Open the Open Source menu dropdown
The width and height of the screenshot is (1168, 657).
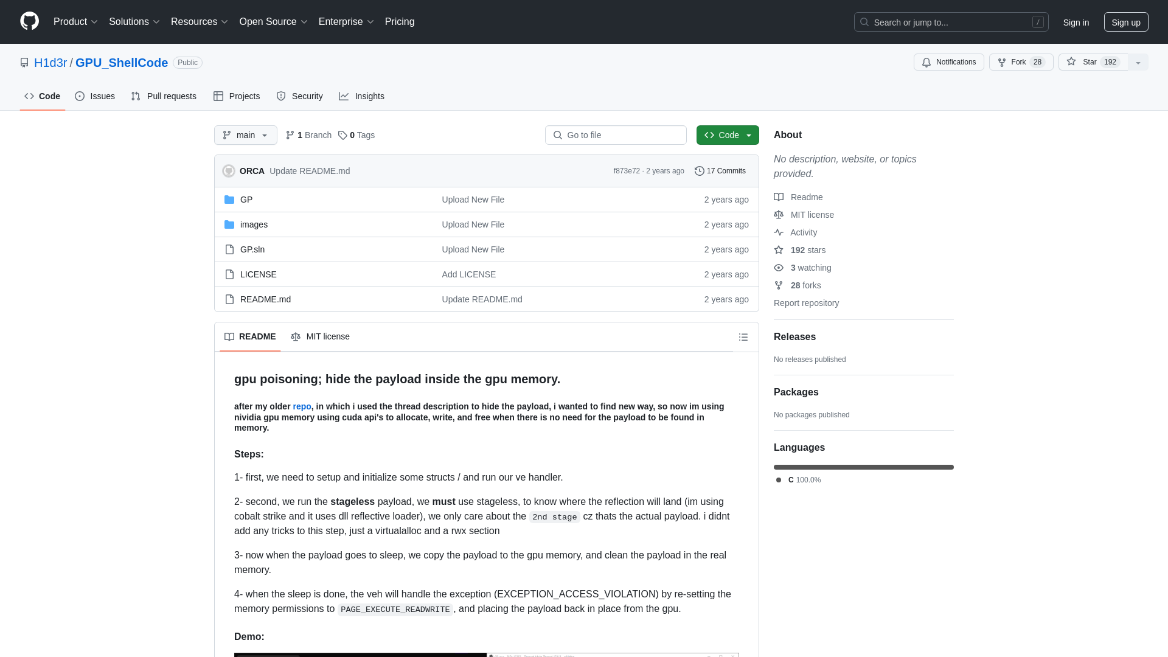[274, 22]
